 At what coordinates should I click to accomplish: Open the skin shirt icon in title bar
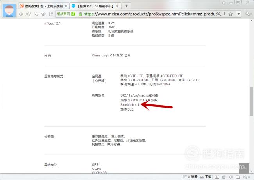tap(224, 2)
